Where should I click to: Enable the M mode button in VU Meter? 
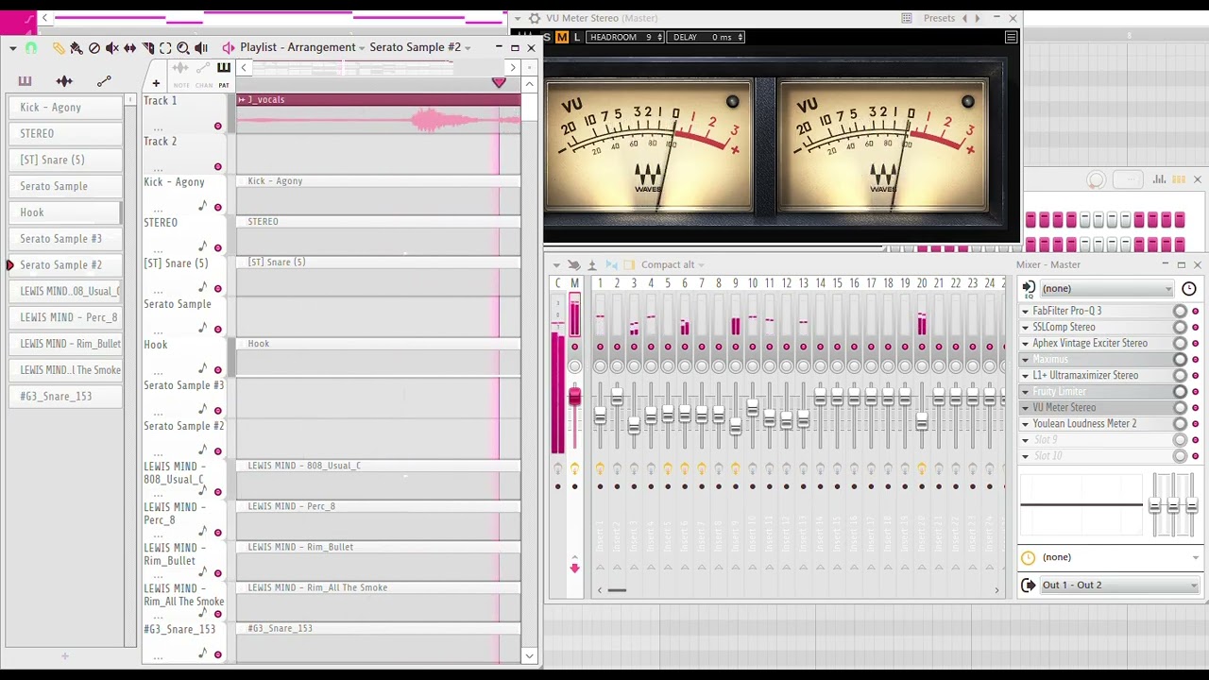[562, 37]
